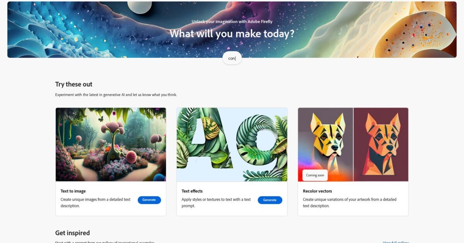Click the "What will you make today?" headline
Screen dimensions: 464x243
tap(232, 34)
